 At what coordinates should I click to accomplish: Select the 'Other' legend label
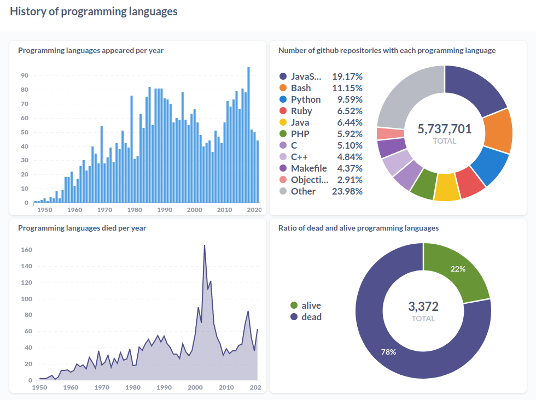pyautogui.click(x=303, y=191)
